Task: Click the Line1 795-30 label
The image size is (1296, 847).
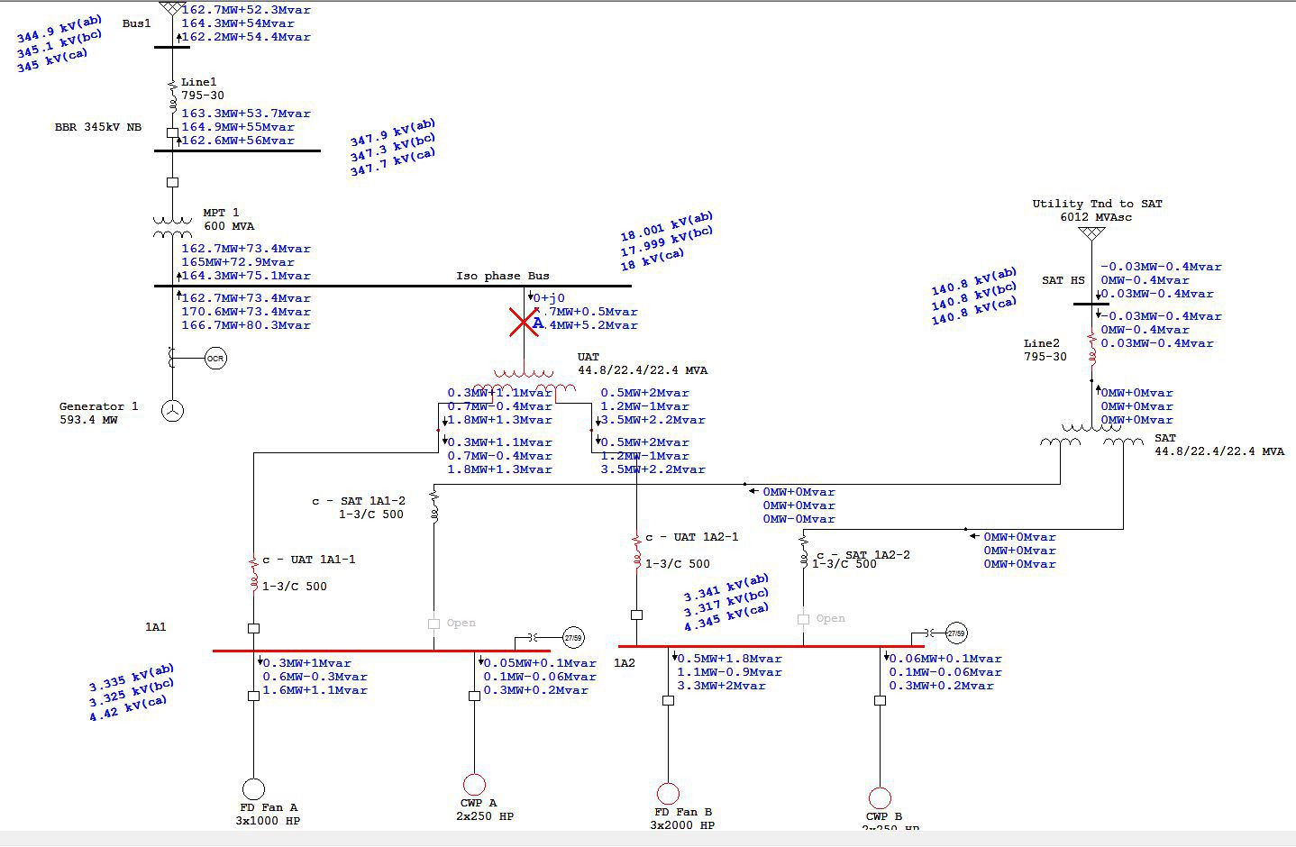Action: pyautogui.click(x=199, y=87)
